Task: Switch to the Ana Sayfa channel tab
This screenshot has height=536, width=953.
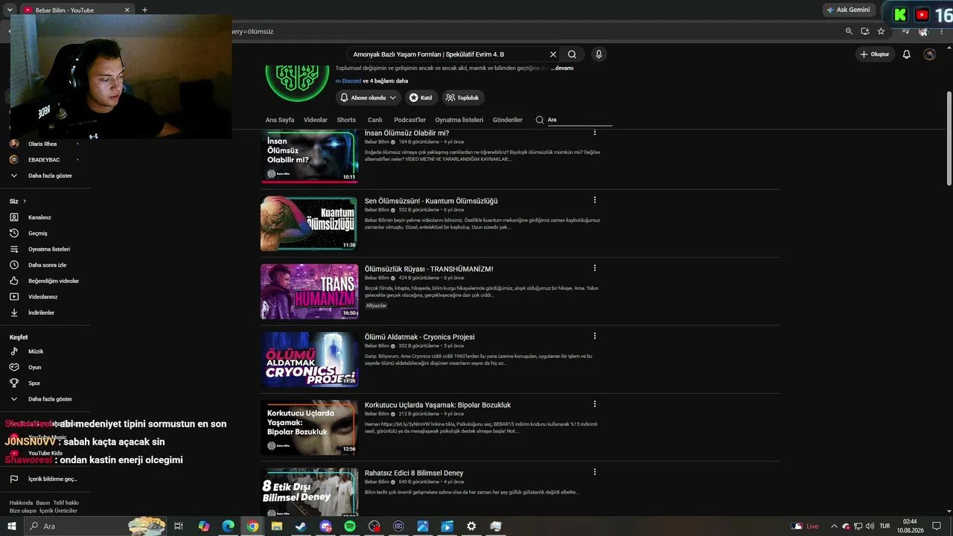Action: pyautogui.click(x=280, y=120)
